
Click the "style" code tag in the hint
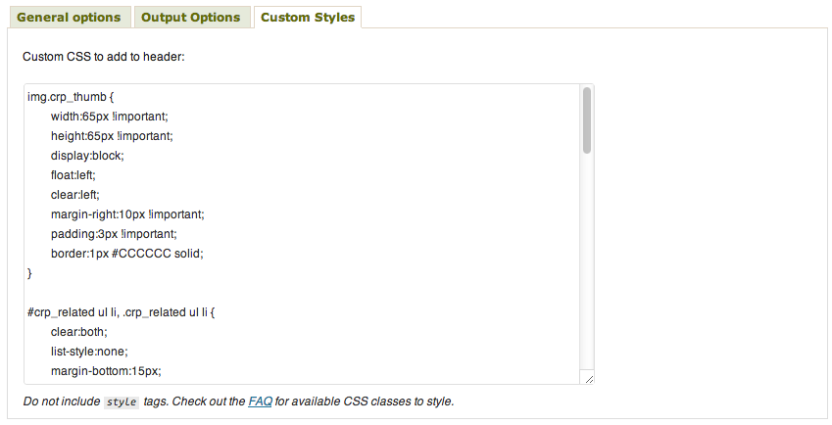point(122,402)
